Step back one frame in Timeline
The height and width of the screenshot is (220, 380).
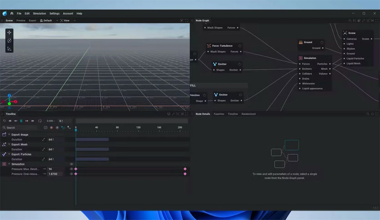pos(16,120)
